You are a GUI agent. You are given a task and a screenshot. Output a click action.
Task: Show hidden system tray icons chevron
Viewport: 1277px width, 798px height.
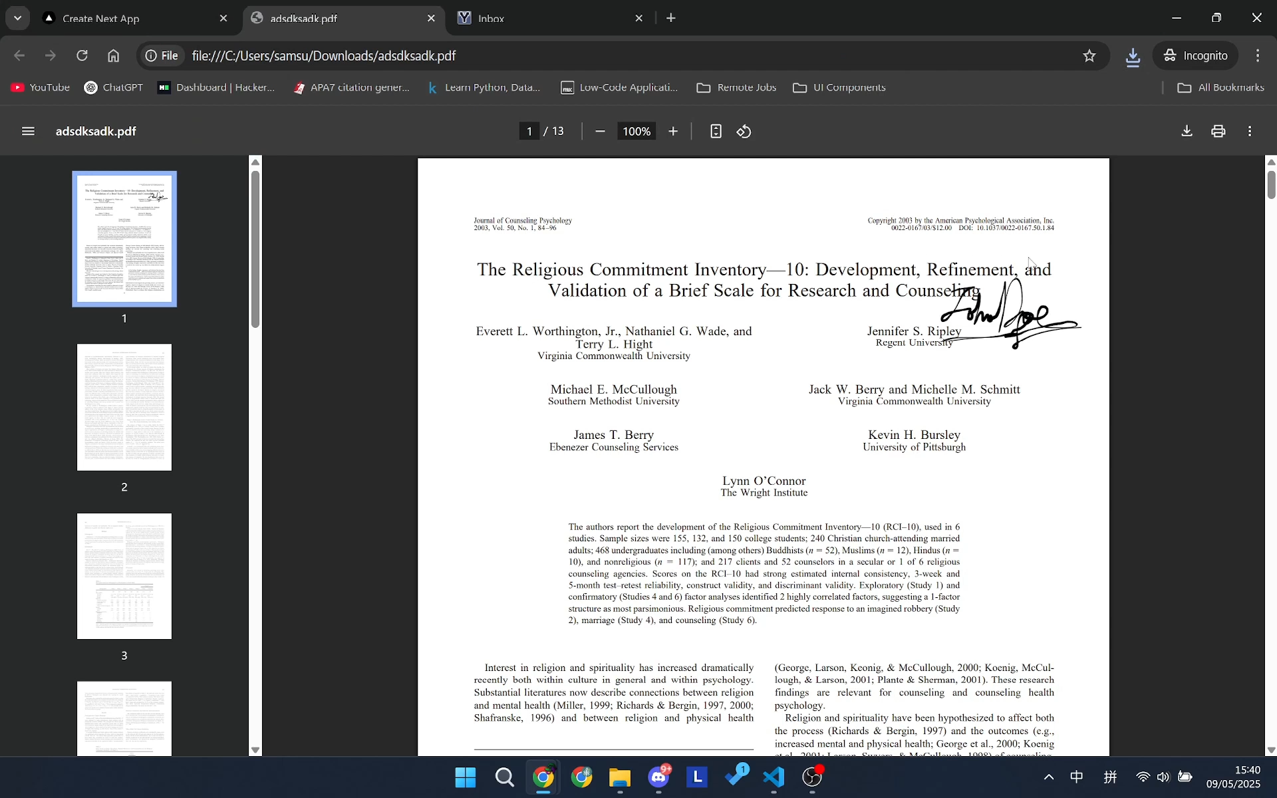pyautogui.click(x=1049, y=777)
